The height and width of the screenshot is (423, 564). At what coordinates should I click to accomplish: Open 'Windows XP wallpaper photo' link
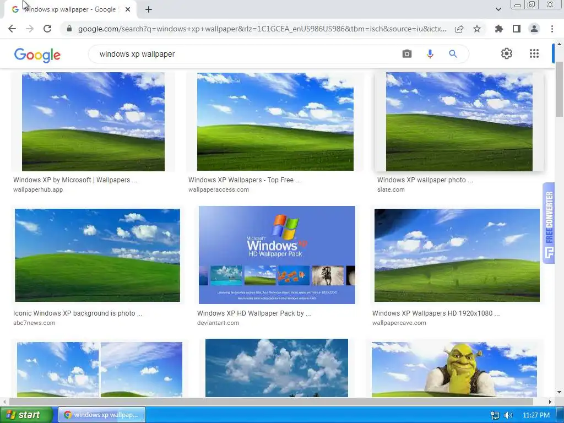[x=425, y=180]
